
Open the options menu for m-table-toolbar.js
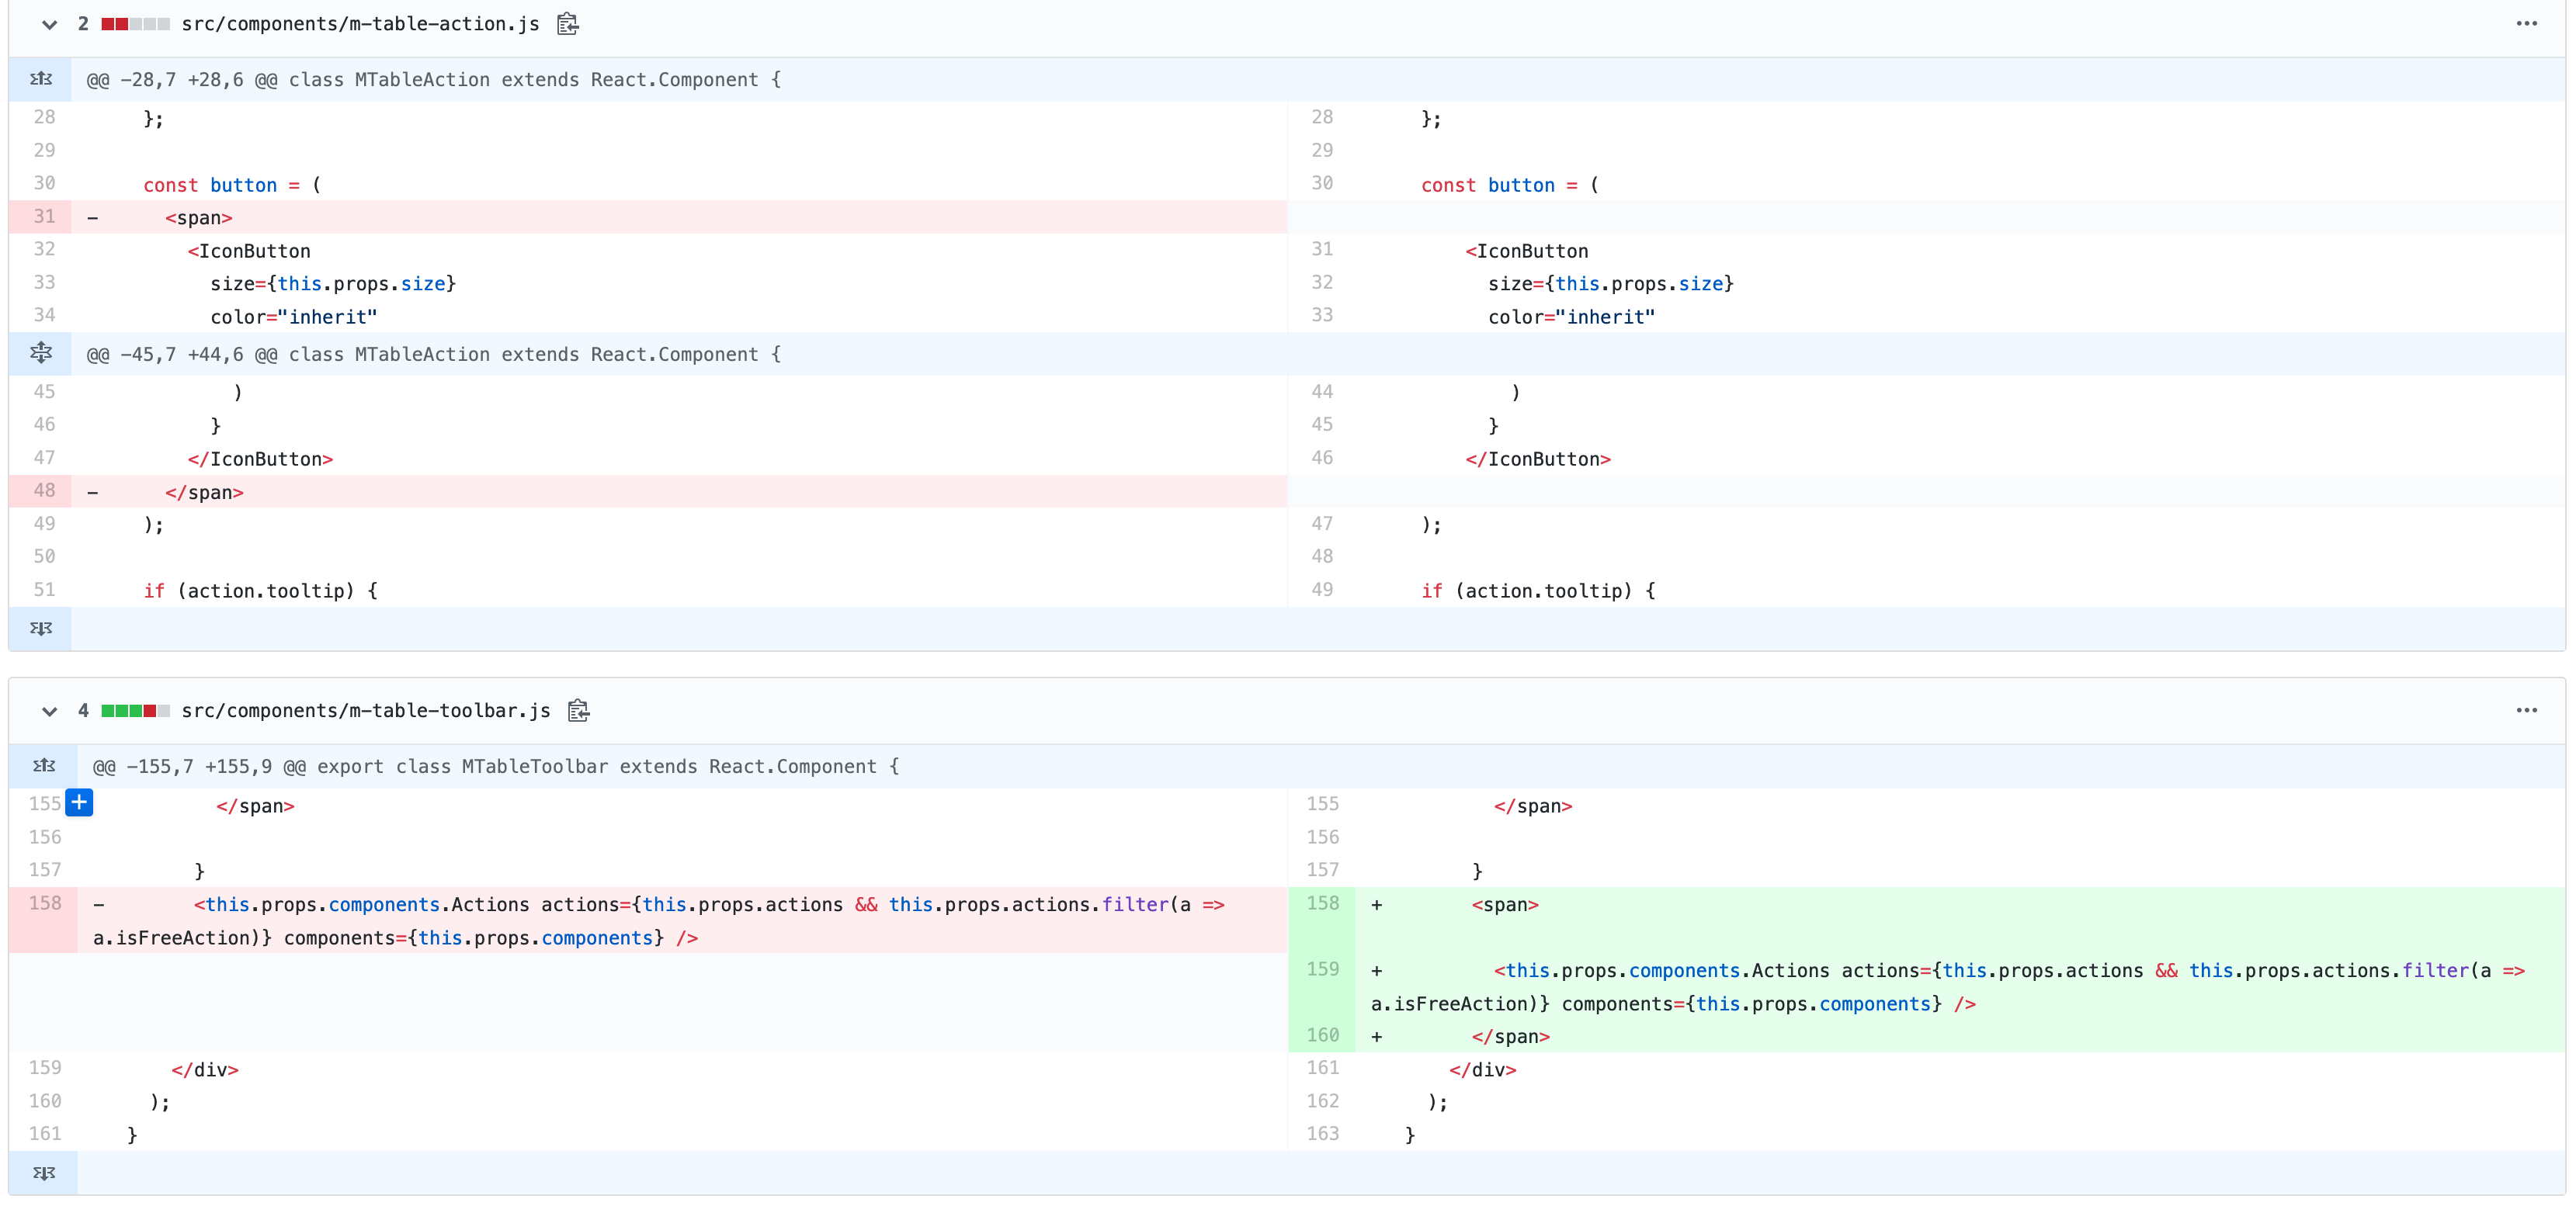tap(2528, 710)
